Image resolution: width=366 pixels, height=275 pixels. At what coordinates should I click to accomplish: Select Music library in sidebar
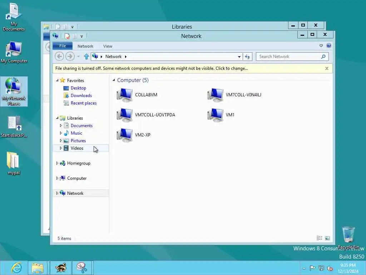click(x=76, y=133)
